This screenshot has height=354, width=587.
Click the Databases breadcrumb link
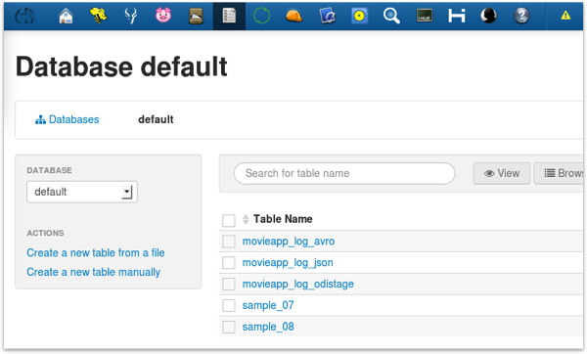73,119
